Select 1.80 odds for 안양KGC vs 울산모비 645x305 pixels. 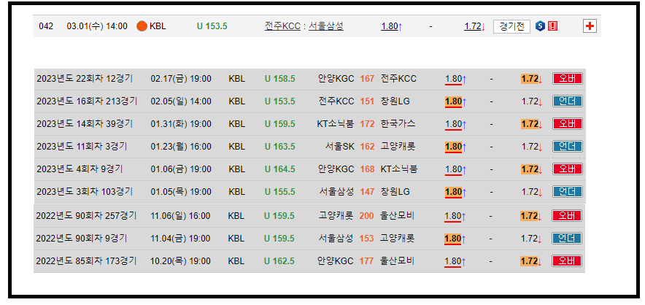tap(454, 261)
